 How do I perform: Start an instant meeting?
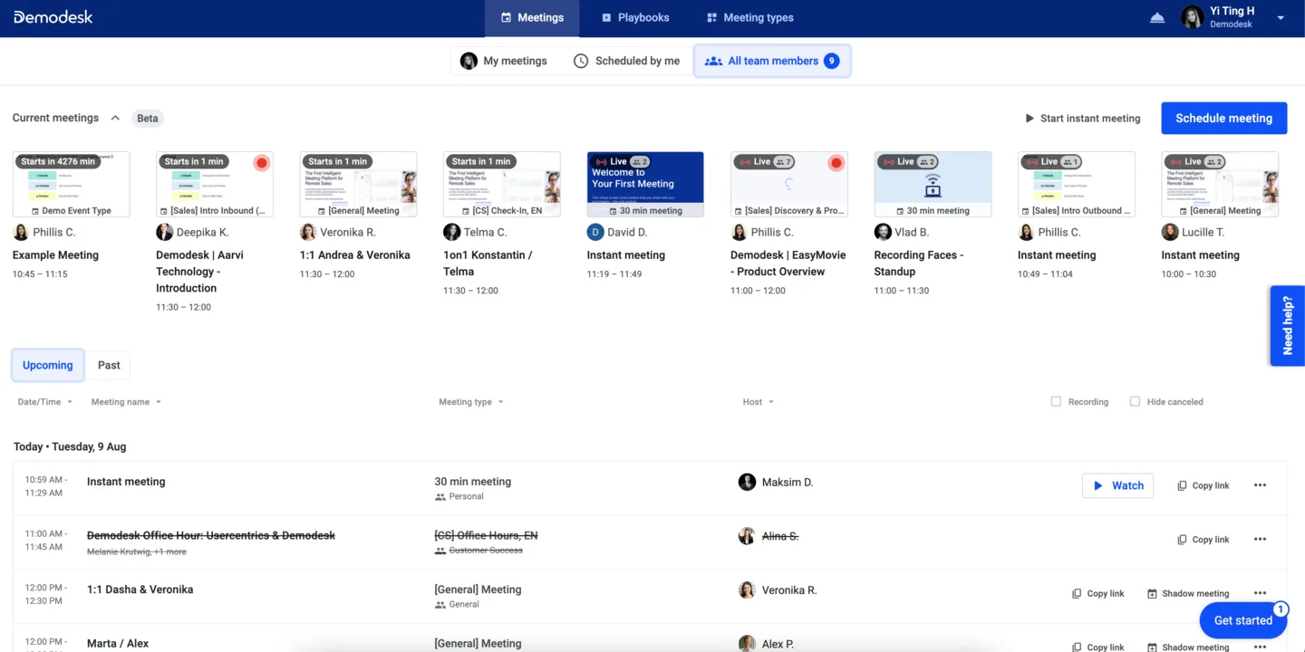[x=1082, y=119]
